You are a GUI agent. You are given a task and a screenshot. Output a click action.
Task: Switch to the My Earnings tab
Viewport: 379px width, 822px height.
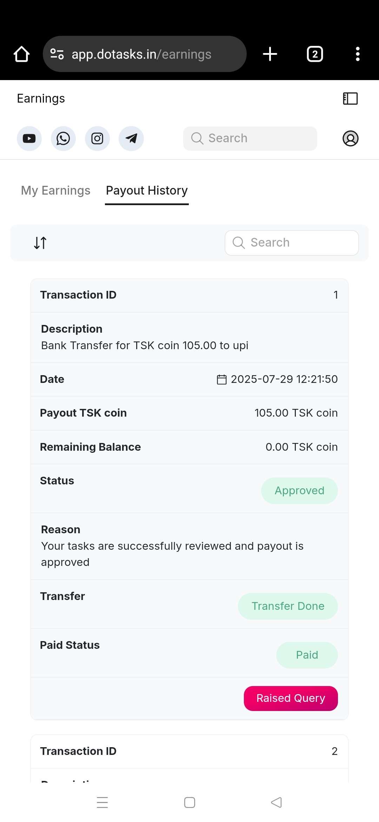(x=55, y=190)
